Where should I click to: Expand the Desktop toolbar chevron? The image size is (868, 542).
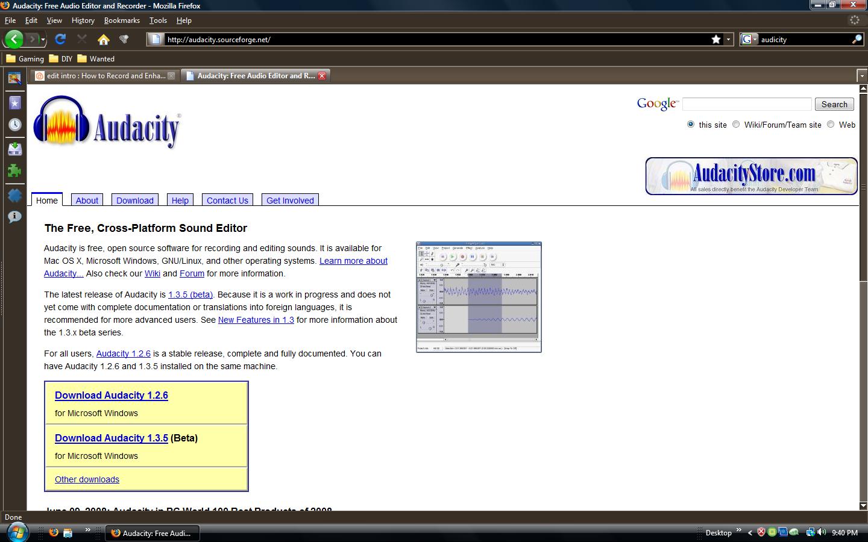739,530
